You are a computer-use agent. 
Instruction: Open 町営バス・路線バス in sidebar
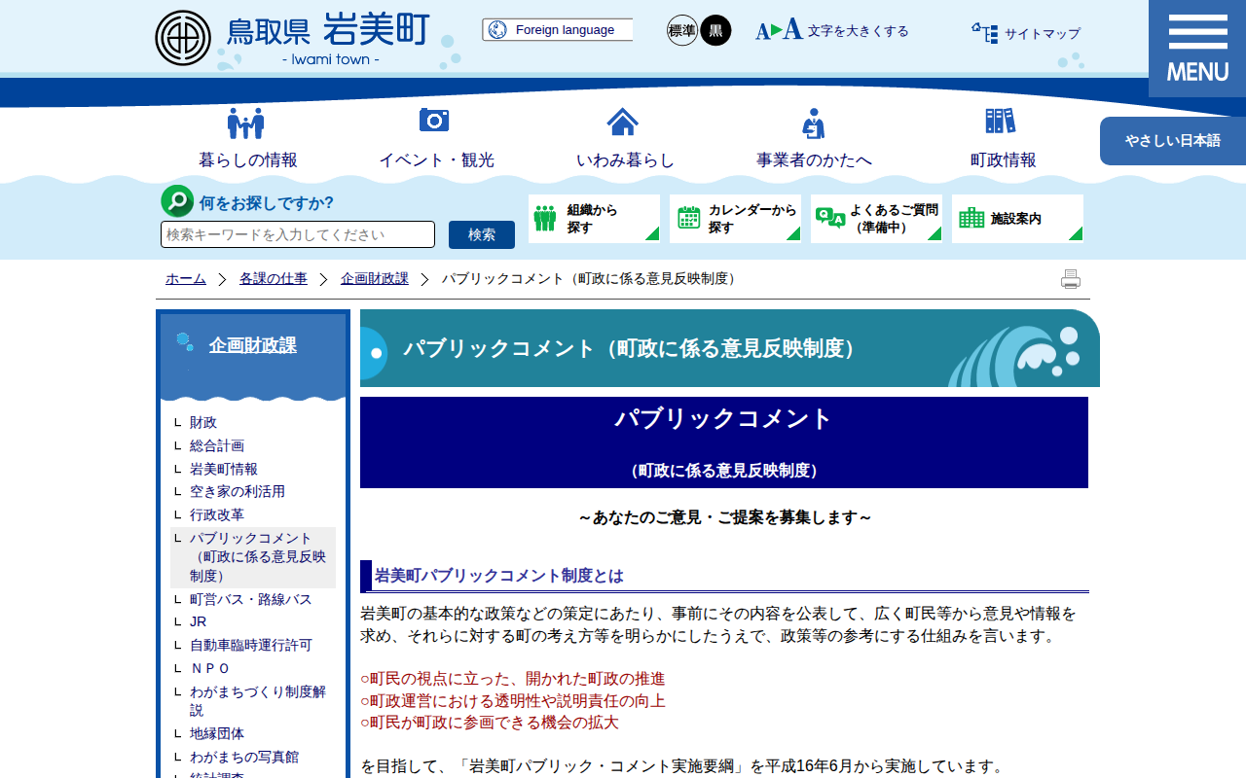[251, 599]
